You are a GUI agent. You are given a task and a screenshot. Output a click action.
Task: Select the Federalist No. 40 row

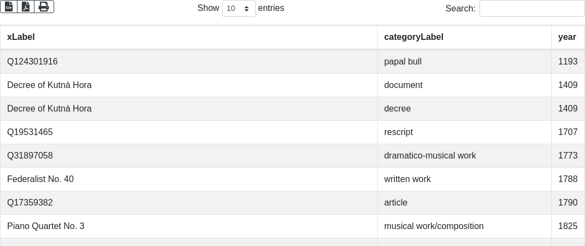40,179
